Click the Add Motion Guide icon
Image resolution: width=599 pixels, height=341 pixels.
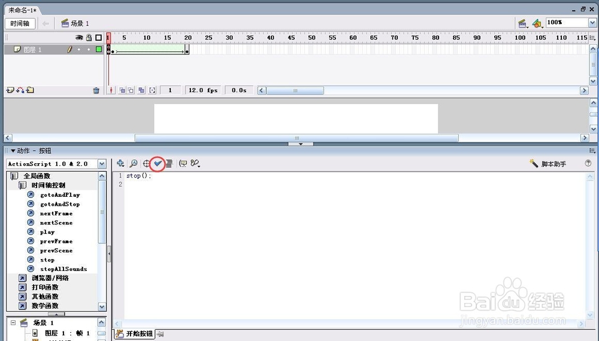[20, 90]
